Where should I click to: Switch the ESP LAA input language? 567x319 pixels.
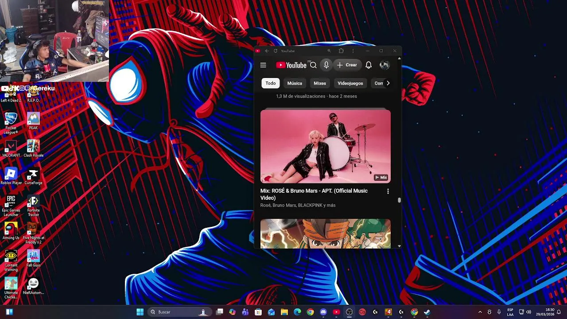pyautogui.click(x=510, y=312)
